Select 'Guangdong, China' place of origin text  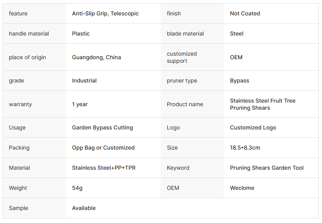(x=97, y=57)
